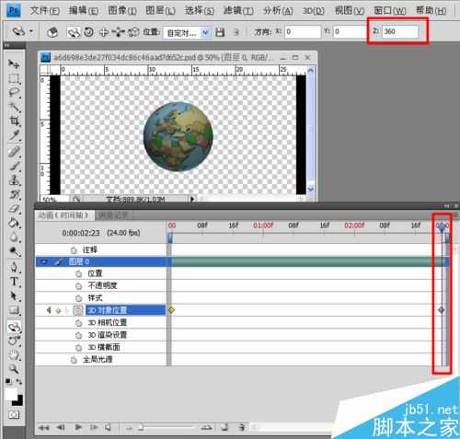460x439 pixels.
Task: Select 3D scale mode in options bar
Action: [133, 32]
